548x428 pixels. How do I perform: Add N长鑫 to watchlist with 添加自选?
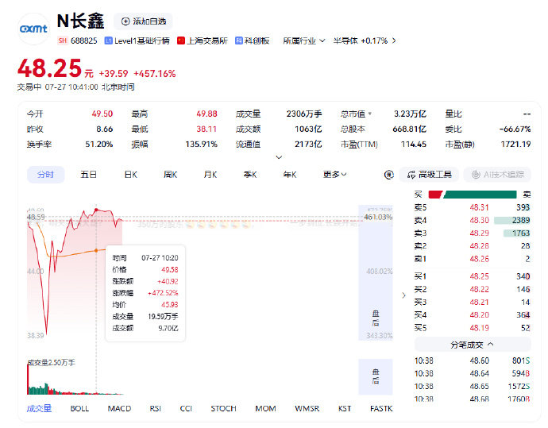click(x=143, y=21)
